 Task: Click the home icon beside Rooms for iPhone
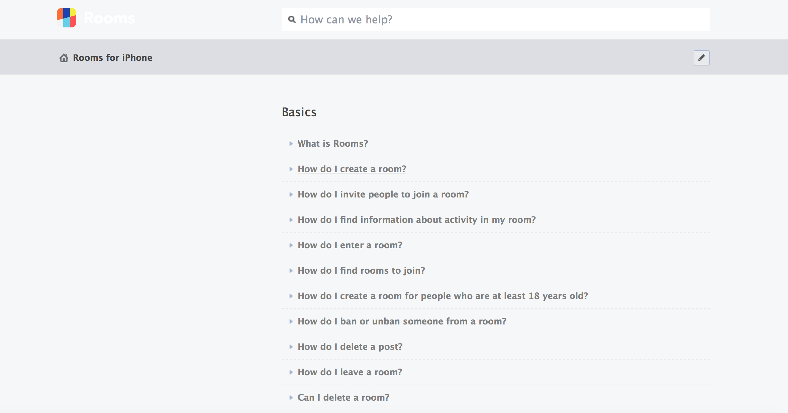(x=64, y=58)
